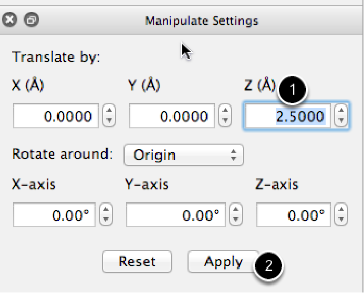Close the Manipulate Settings panel

11,21
